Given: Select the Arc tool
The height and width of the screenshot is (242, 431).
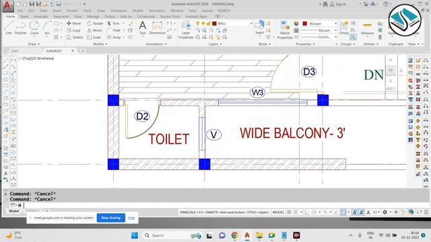Looking at the screenshot, I should pyautogui.click(x=47, y=28).
